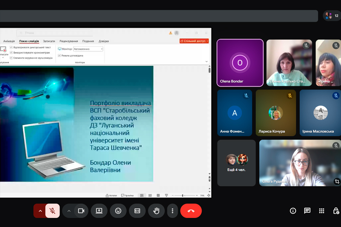Open the emoji reactions picker
Viewport: 341px width, 227px height.
click(118, 211)
